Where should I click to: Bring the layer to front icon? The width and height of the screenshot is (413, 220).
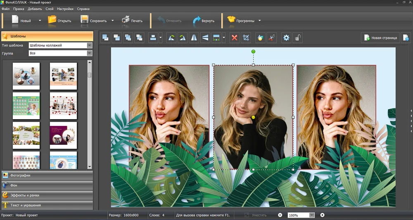(x=105, y=38)
